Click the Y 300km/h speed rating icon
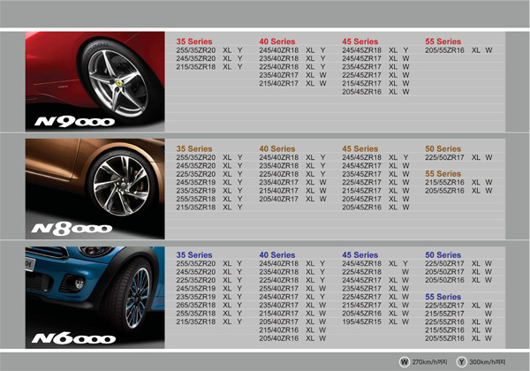The height and width of the screenshot is (371, 530). pyautogui.click(x=461, y=362)
